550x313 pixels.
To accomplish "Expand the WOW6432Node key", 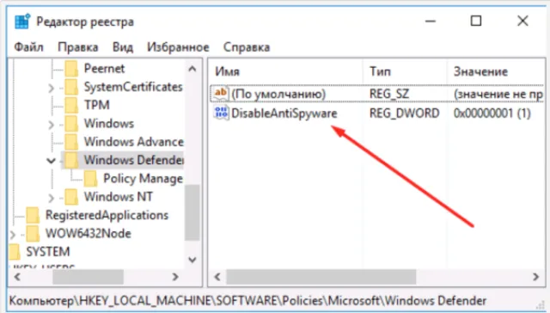I will 13,234.
